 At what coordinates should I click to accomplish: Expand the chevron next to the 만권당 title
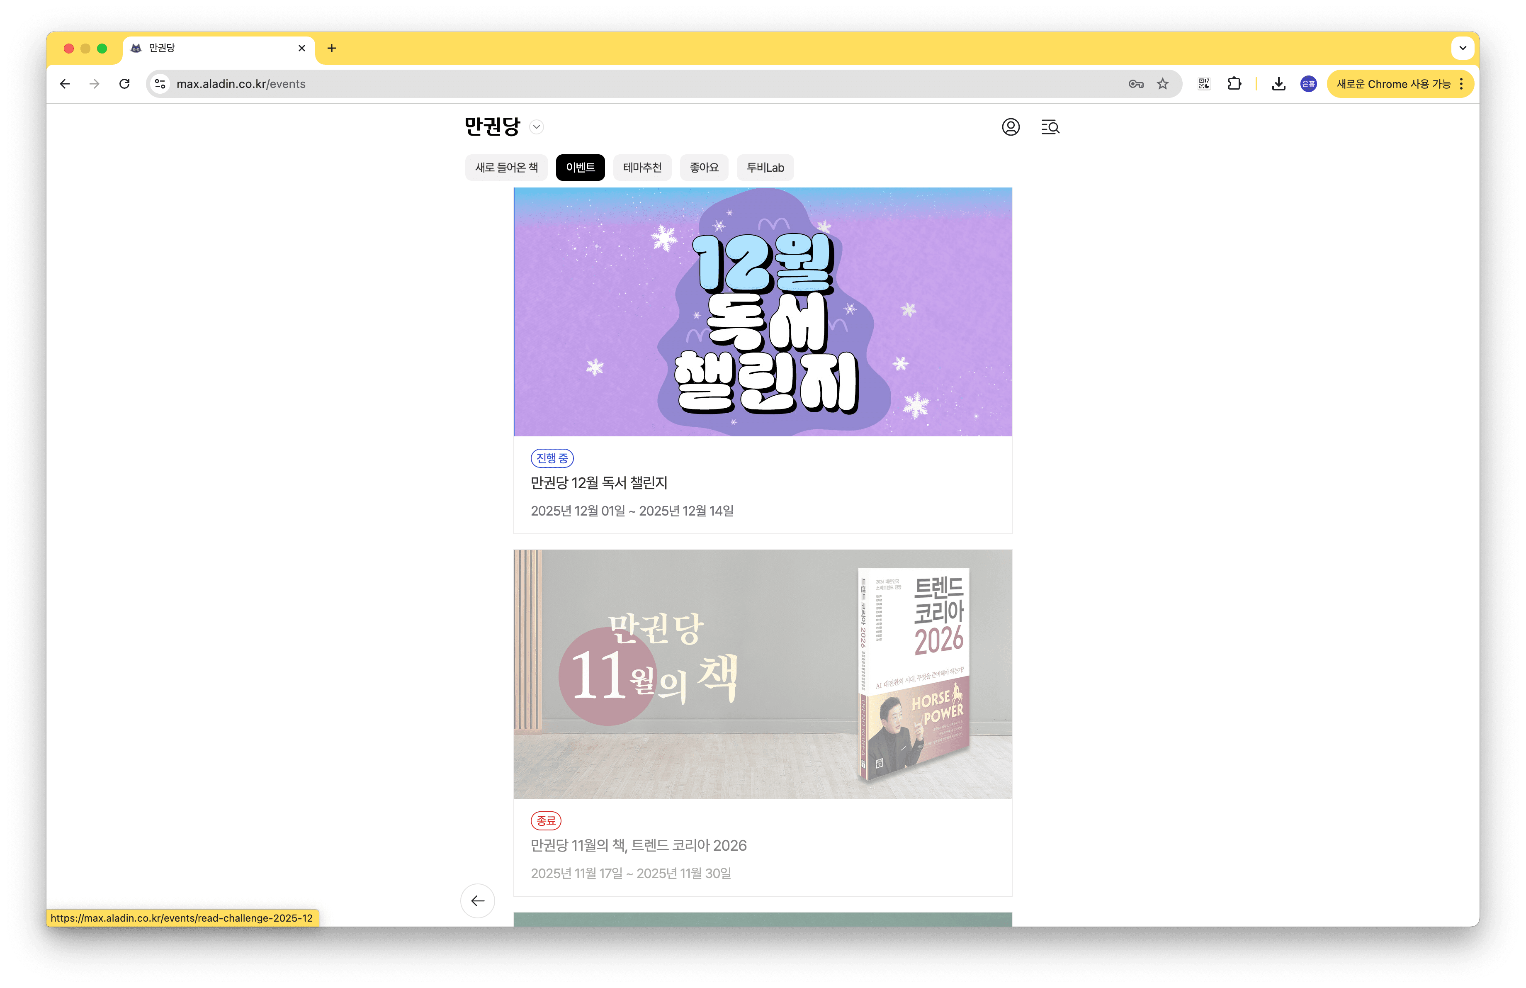(x=536, y=127)
